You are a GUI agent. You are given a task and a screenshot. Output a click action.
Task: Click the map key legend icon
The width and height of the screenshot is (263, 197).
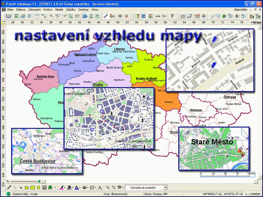[x=137, y=16]
